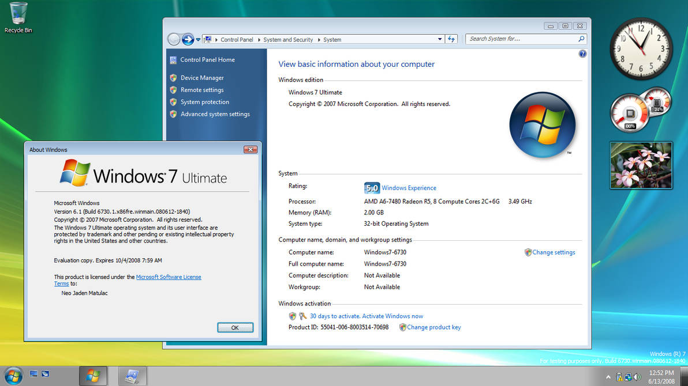This screenshot has height=386, width=688.
Task: Click the computer icon in the address bar
Action: [x=208, y=39]
